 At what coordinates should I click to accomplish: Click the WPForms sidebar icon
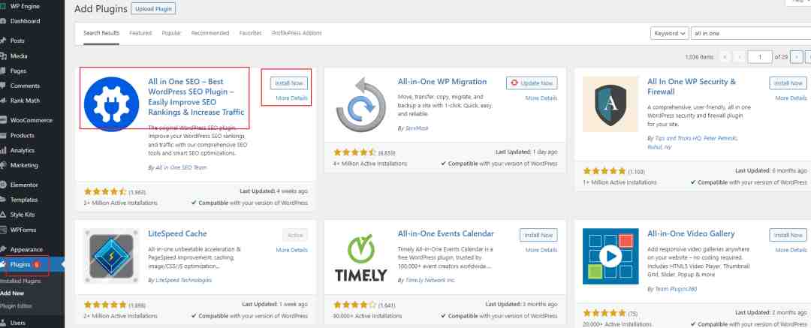tap(4, 230)
